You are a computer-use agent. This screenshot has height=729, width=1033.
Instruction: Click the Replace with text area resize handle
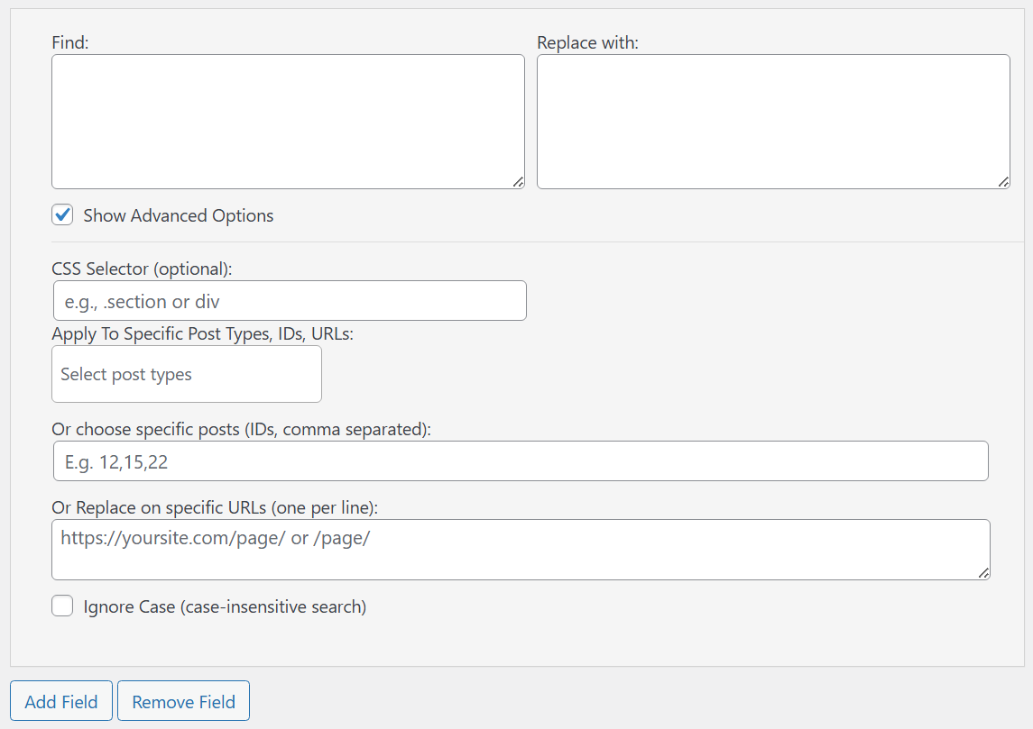pos(1003,182)
